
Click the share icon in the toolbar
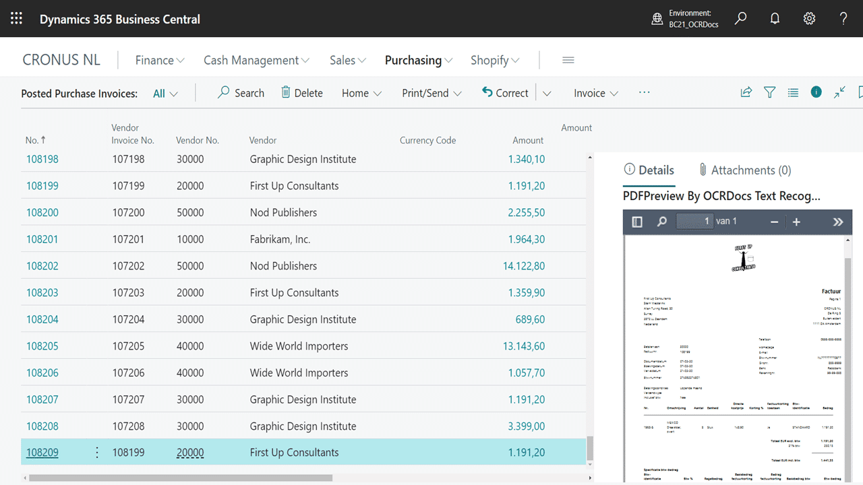(746, 93)
